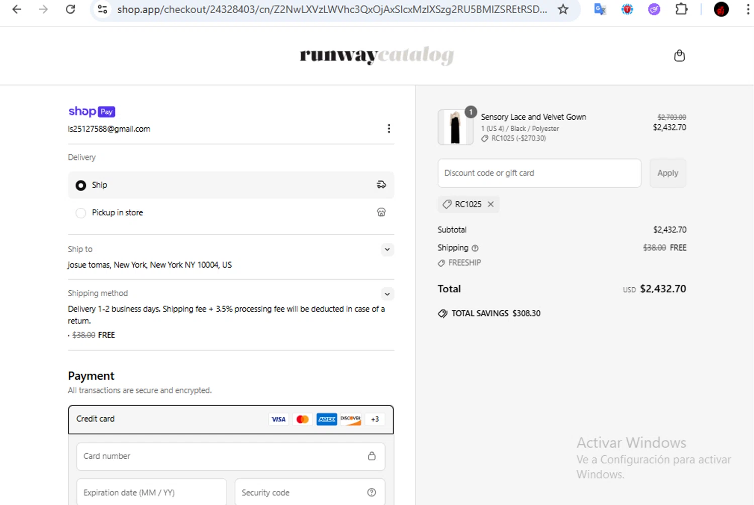The width and height of the screenshot is (754, 505).
Task: Click the Discover card logo
Action: point(351,419)
